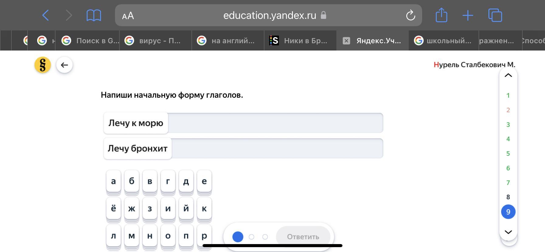The height and width of the screenshot is (252, 545).
Task: Open the Safari share sheet icon
Action: coord(441,15)
